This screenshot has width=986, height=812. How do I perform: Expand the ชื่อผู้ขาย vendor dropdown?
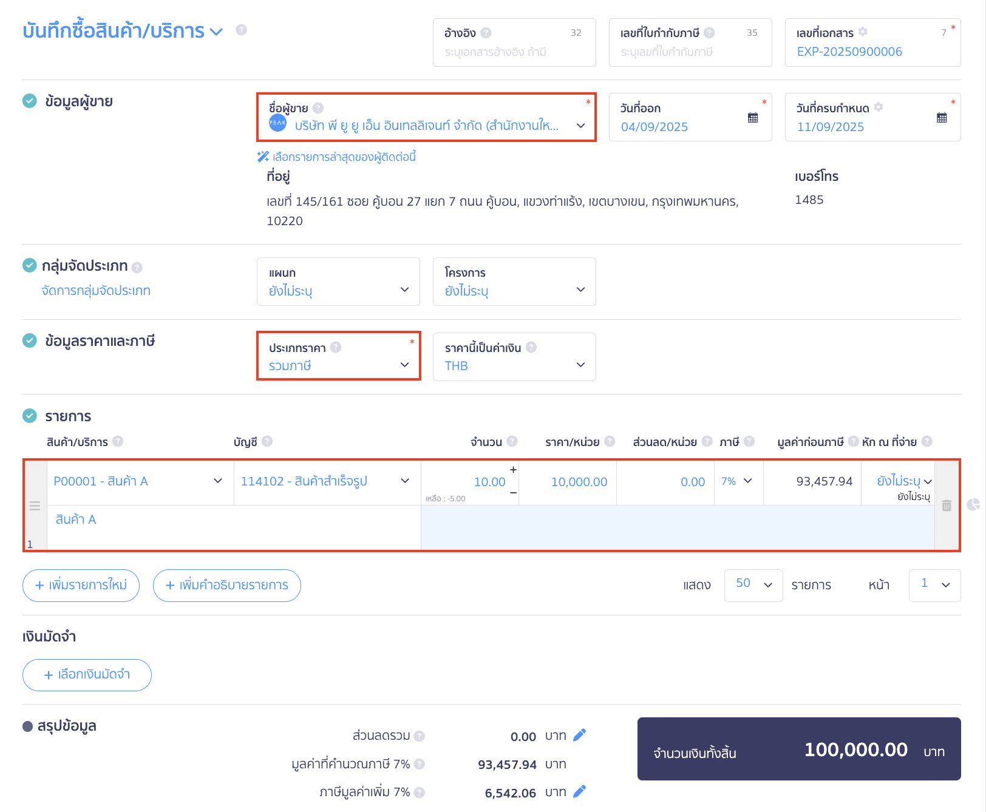pos(580,126)
